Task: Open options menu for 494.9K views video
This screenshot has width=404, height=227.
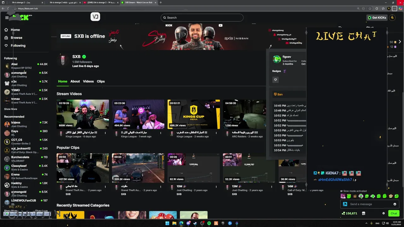Action: [161, 133]
